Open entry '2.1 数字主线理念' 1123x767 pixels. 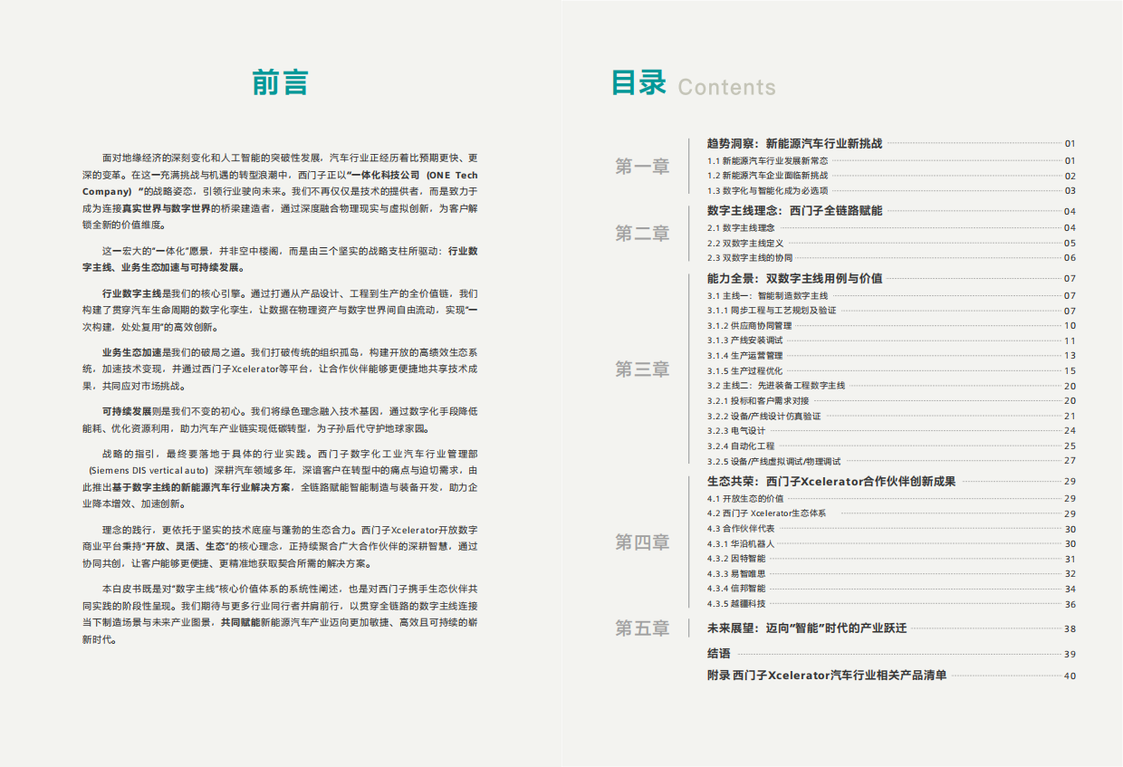[741, 228]
